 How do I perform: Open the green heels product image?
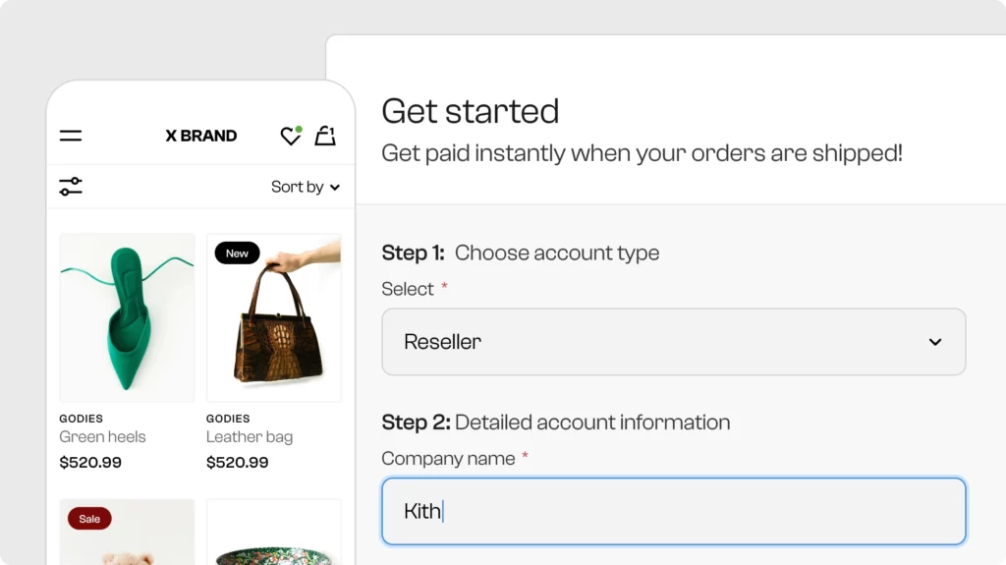tap(127, 317)
